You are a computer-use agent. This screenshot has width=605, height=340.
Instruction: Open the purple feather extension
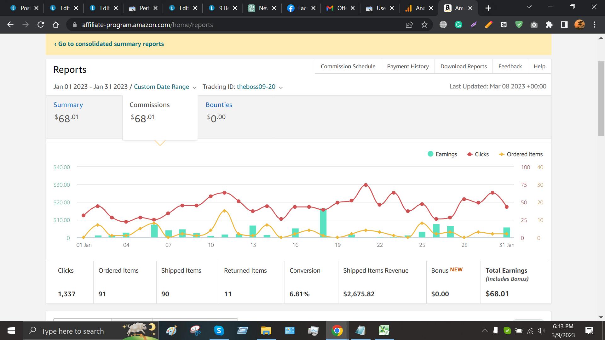click(474, 25)
